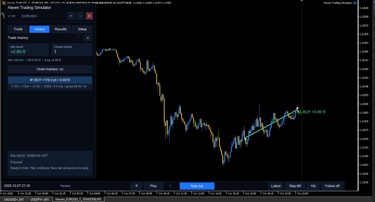
Task: Select the History tab
Action: coord(40,29)
